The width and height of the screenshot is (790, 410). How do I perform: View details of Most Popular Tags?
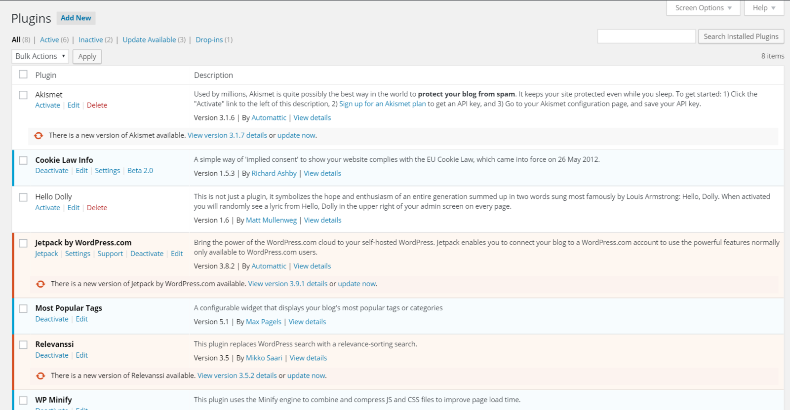point(307,322)
